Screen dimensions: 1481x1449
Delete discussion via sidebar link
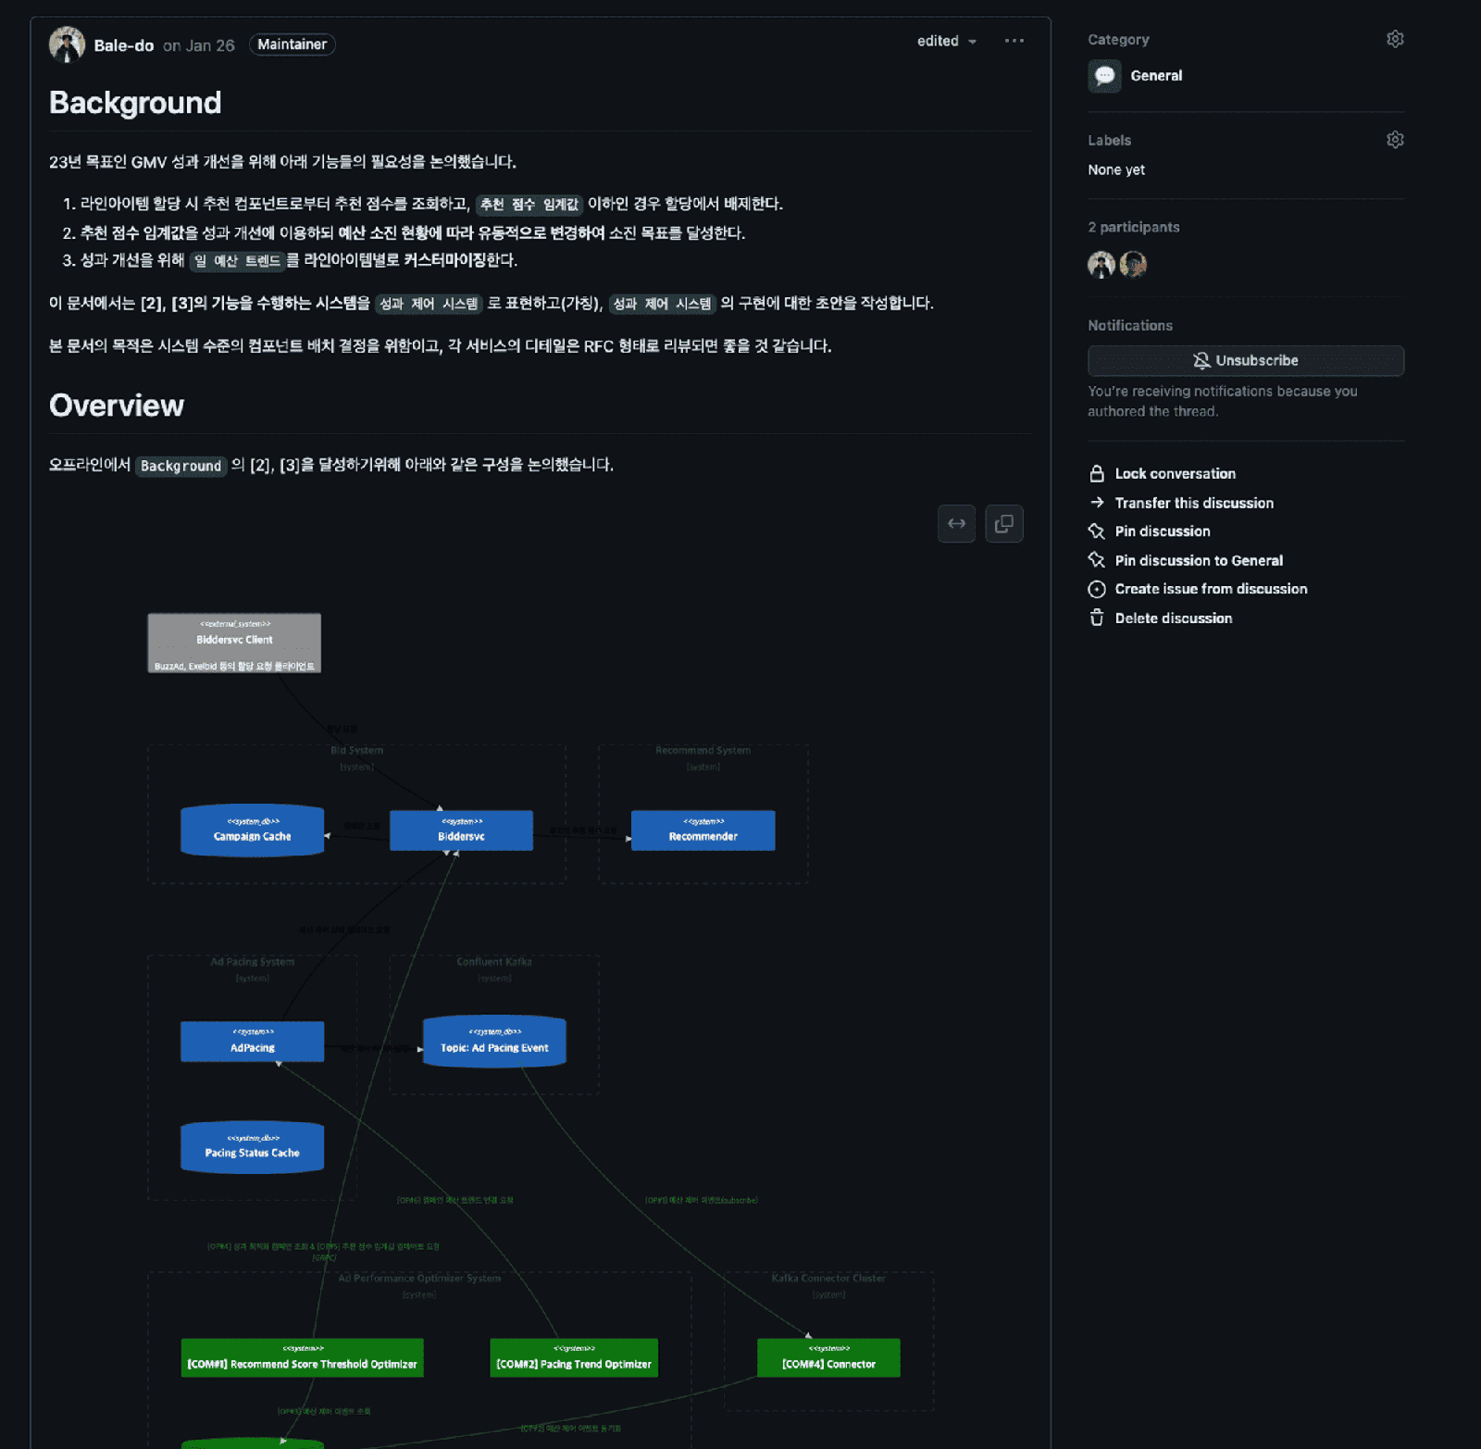click(1173, 618)
